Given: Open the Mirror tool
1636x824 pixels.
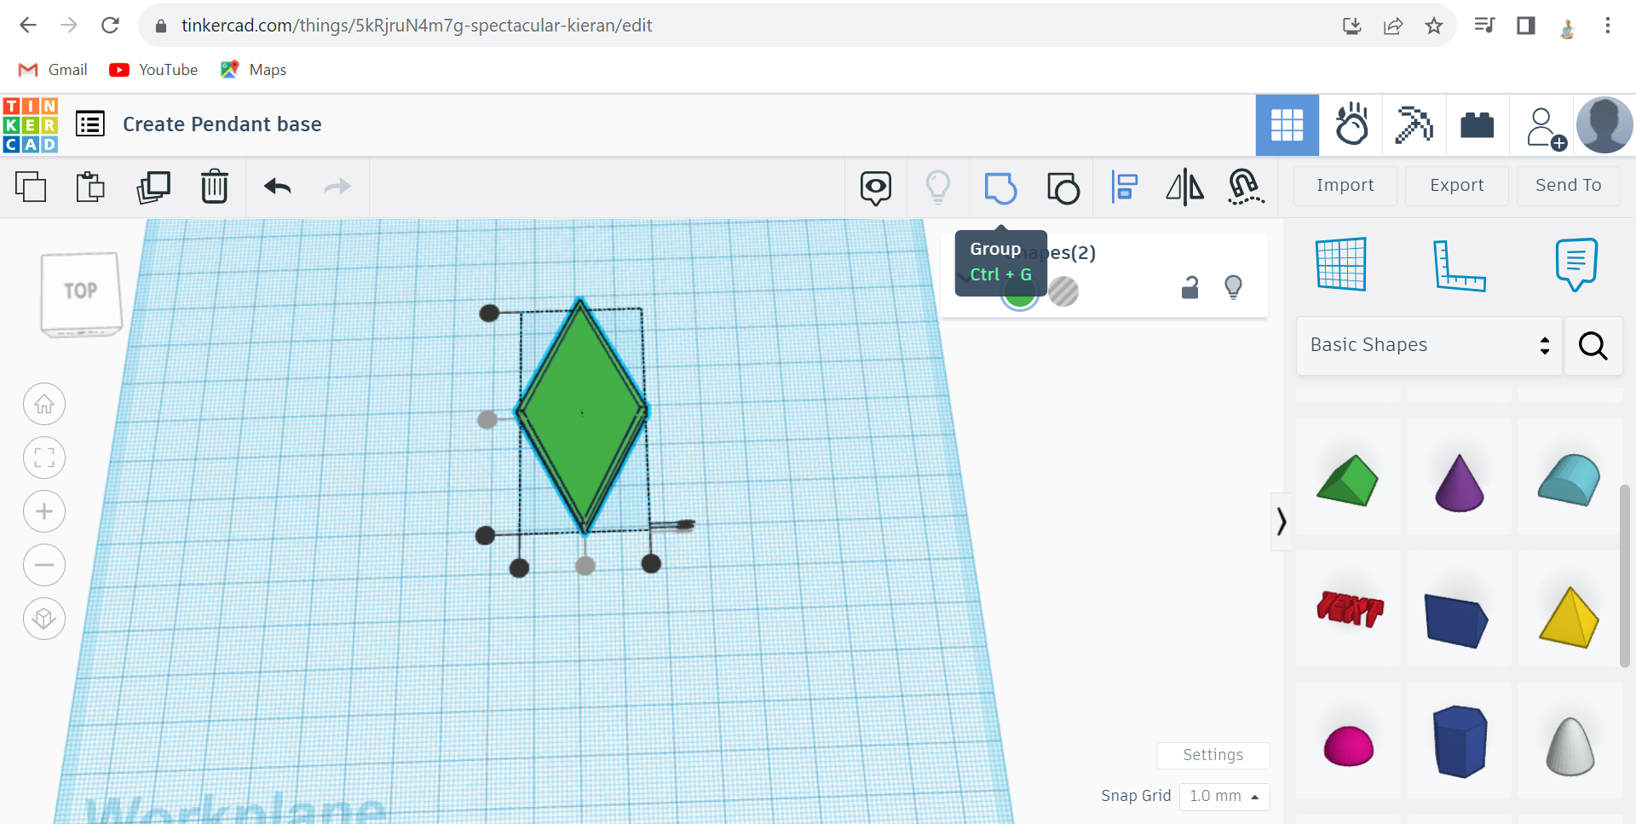Looking at the screenshot, I should (x=1185, y=187).
